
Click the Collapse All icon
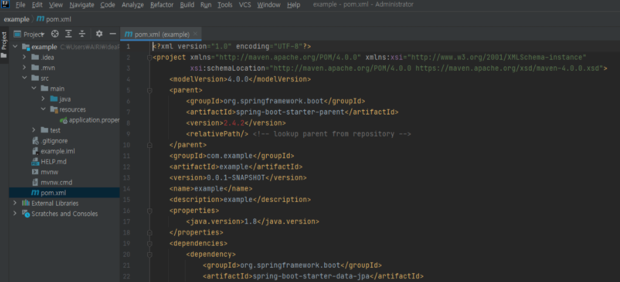[82, 34]
